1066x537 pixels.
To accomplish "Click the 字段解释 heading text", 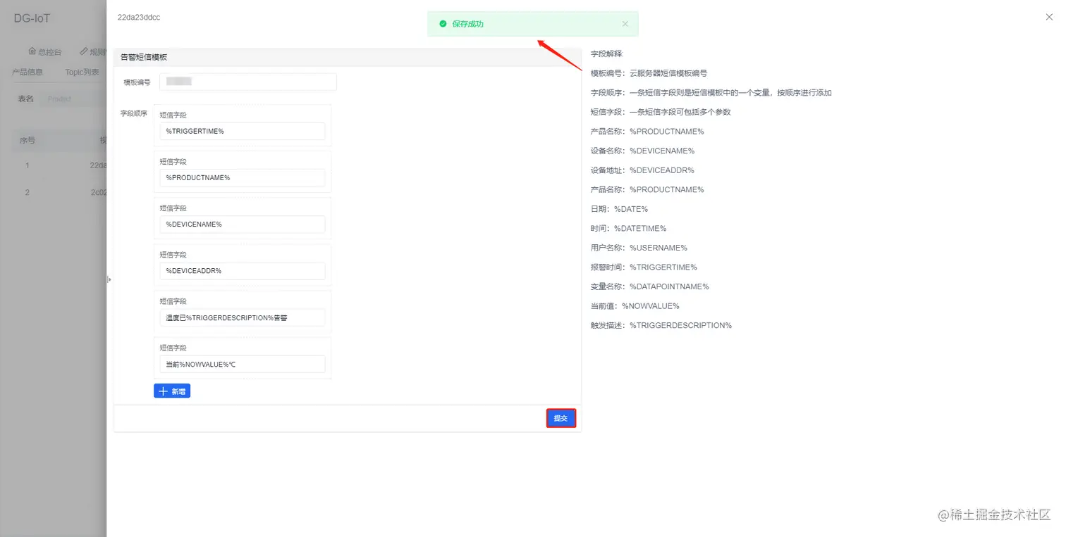I will point(608,53).
